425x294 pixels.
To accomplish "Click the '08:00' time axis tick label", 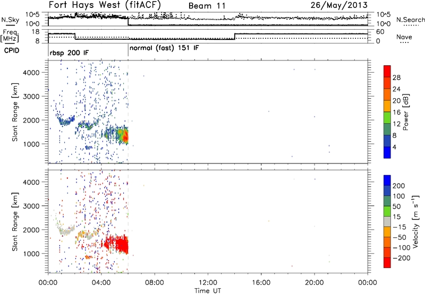I will (x=154, y=283).
